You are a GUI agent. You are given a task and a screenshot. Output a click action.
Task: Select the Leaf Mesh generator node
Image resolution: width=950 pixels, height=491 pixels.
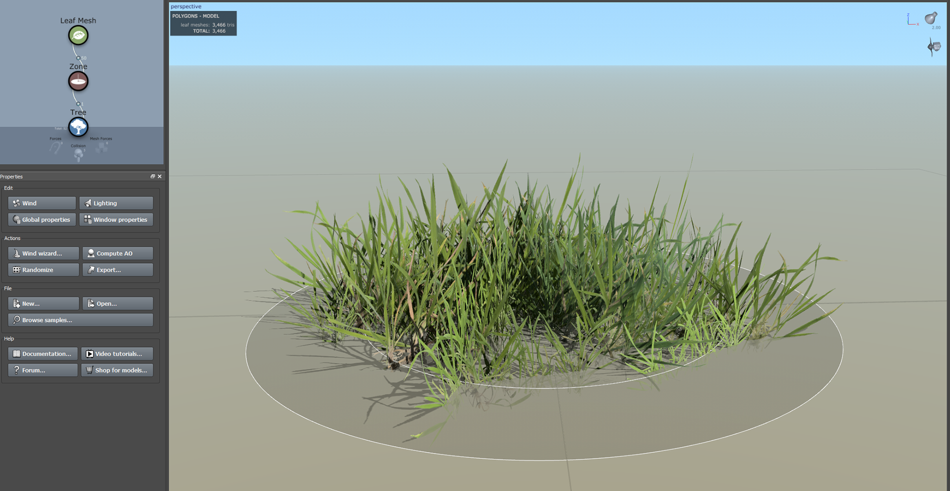click(x=78, y=36)
